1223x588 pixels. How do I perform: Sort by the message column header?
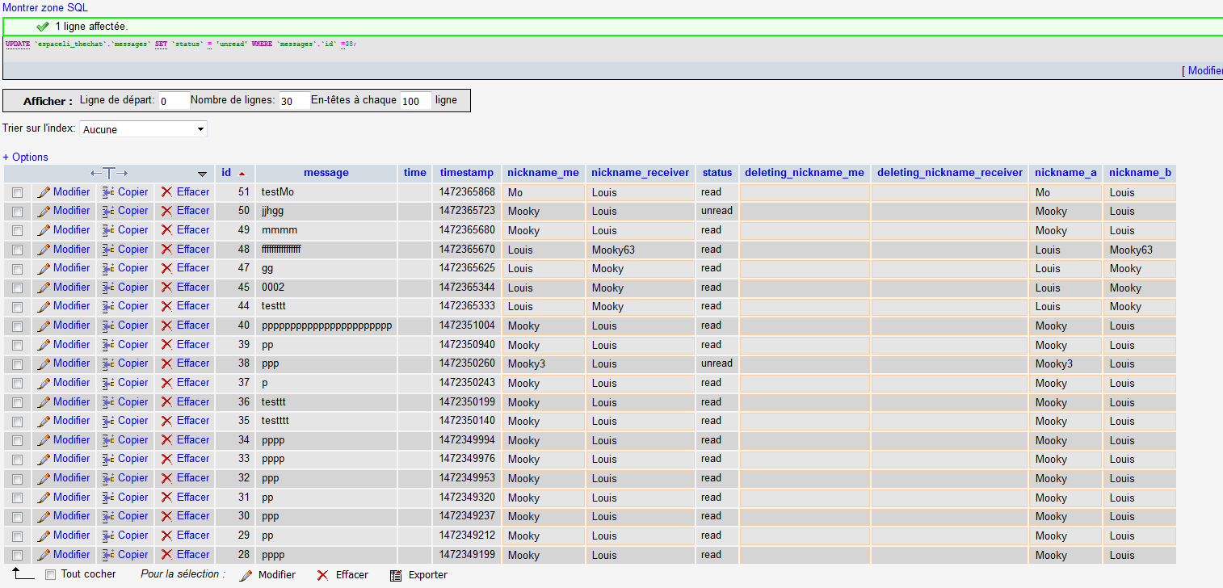click(326, 173)
